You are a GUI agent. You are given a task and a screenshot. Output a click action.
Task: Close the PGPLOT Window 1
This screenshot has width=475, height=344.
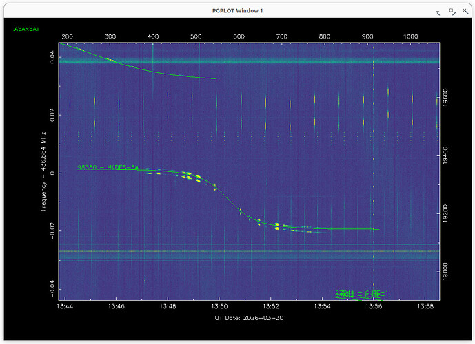point(465,11)
